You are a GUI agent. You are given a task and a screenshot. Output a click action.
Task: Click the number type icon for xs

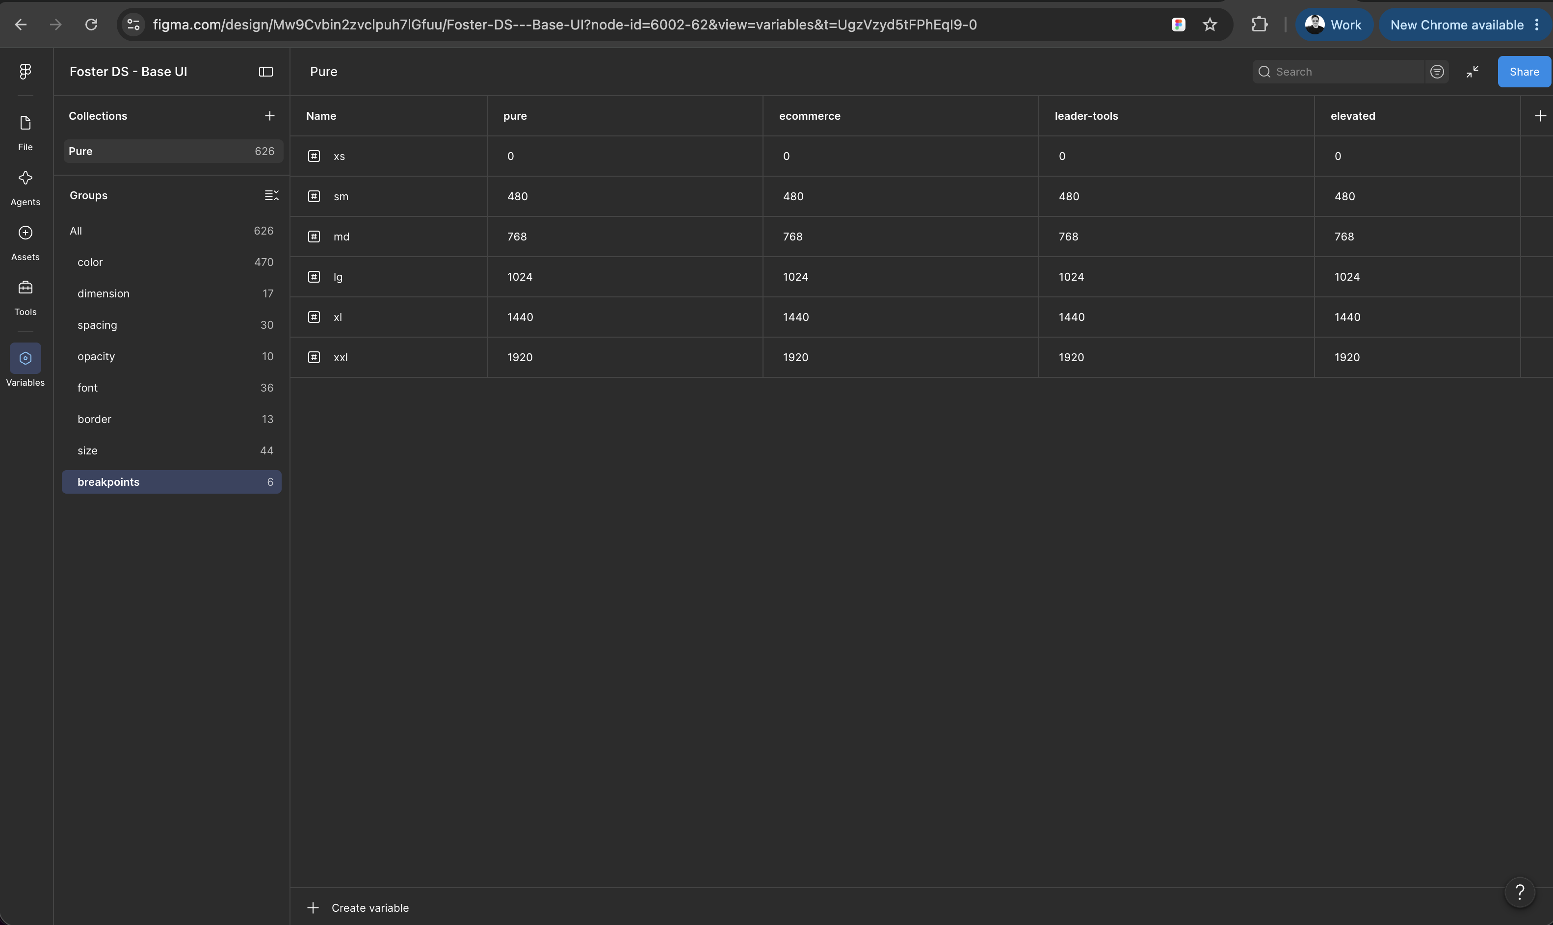click(314, 156)
